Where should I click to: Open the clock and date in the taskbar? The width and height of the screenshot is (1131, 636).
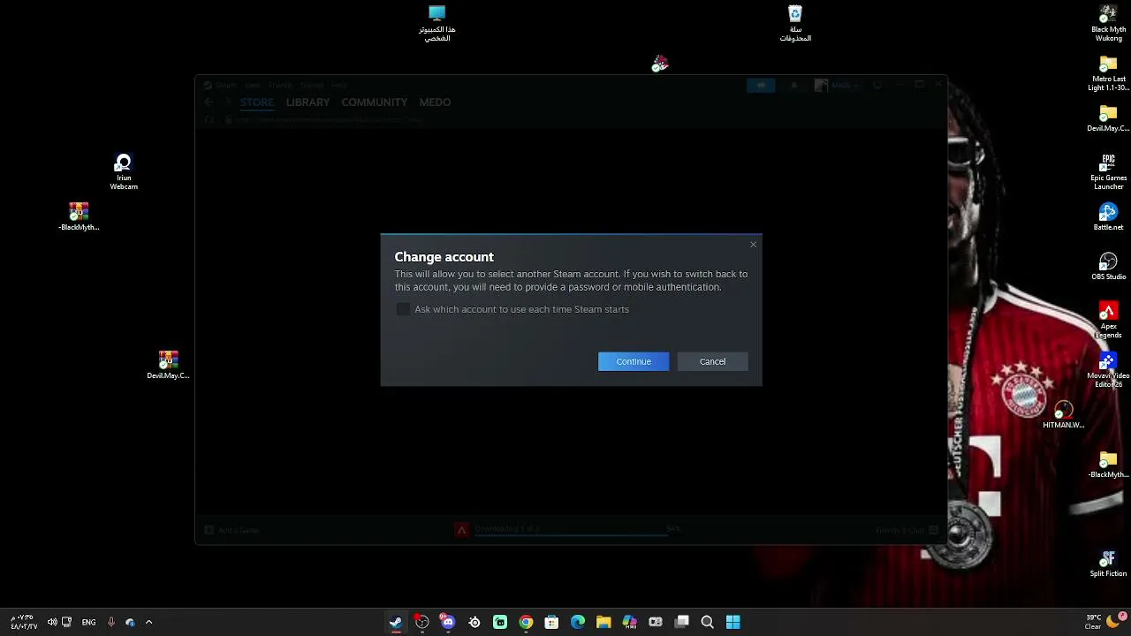(x=24, y=622)
